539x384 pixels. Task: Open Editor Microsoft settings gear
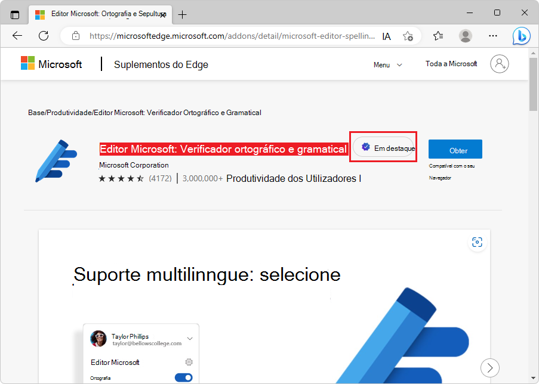pyautogui.click(x=189, y=362)
